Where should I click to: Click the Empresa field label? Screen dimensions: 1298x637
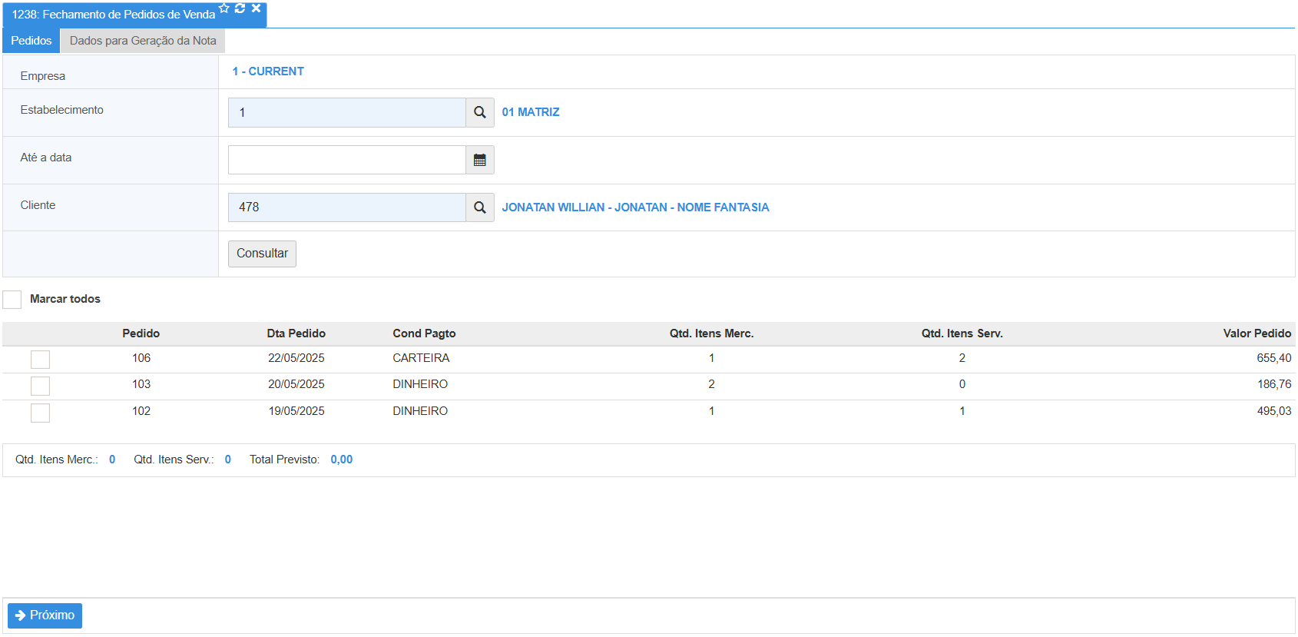(x=43, y=76)
